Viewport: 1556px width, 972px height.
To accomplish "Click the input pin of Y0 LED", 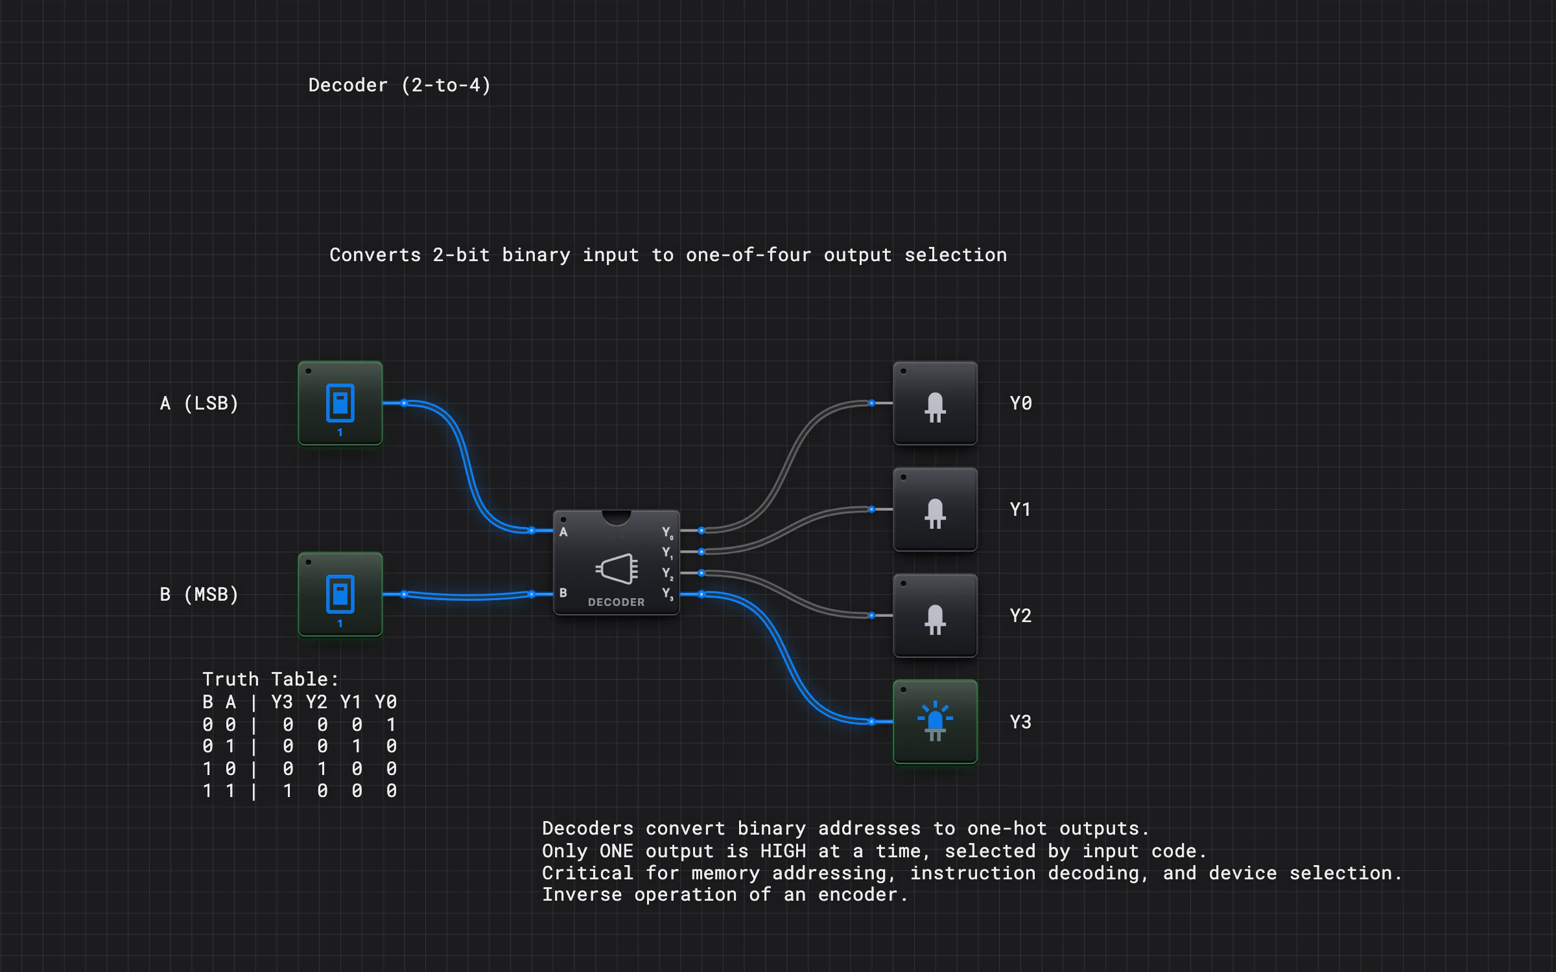I will [872, 403].
